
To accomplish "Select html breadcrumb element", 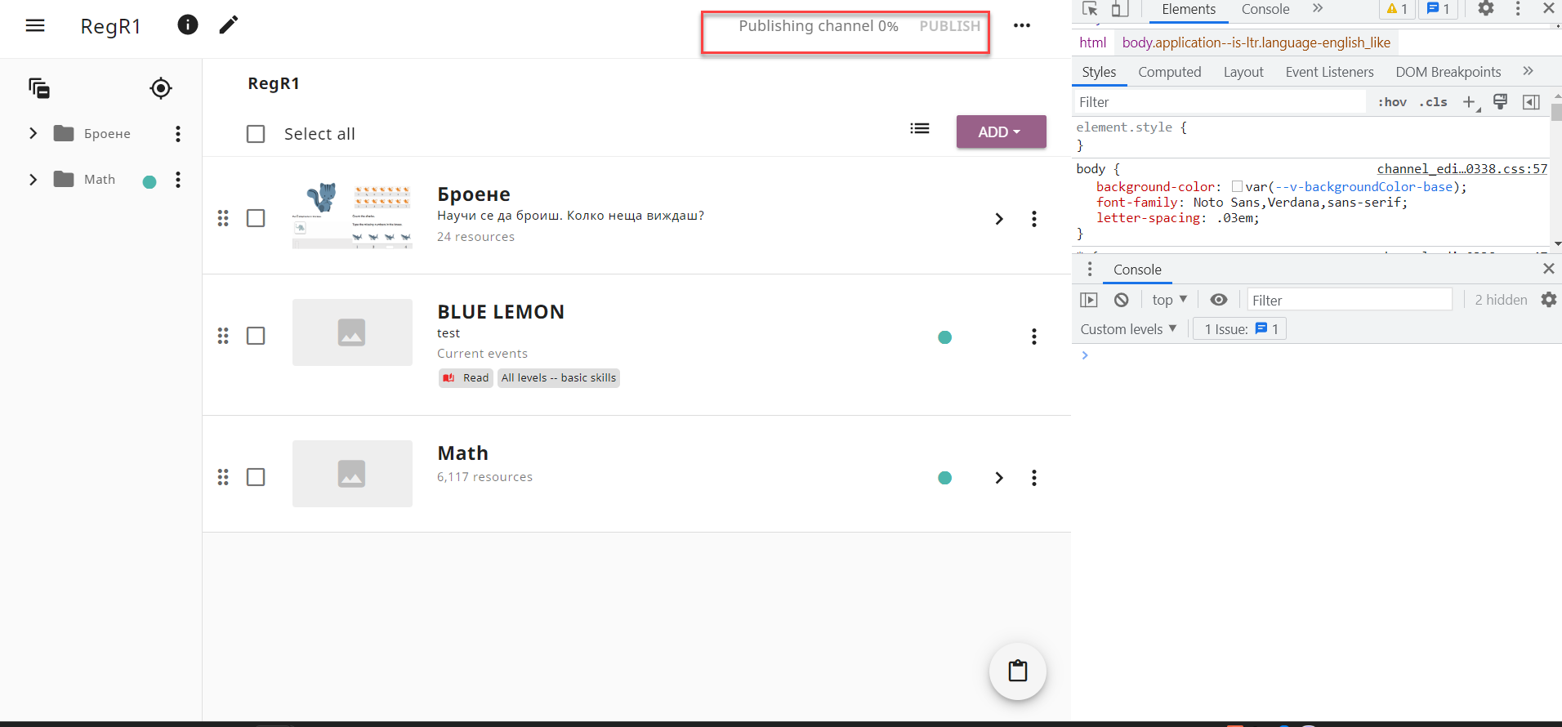I will tap(1092, 42).
